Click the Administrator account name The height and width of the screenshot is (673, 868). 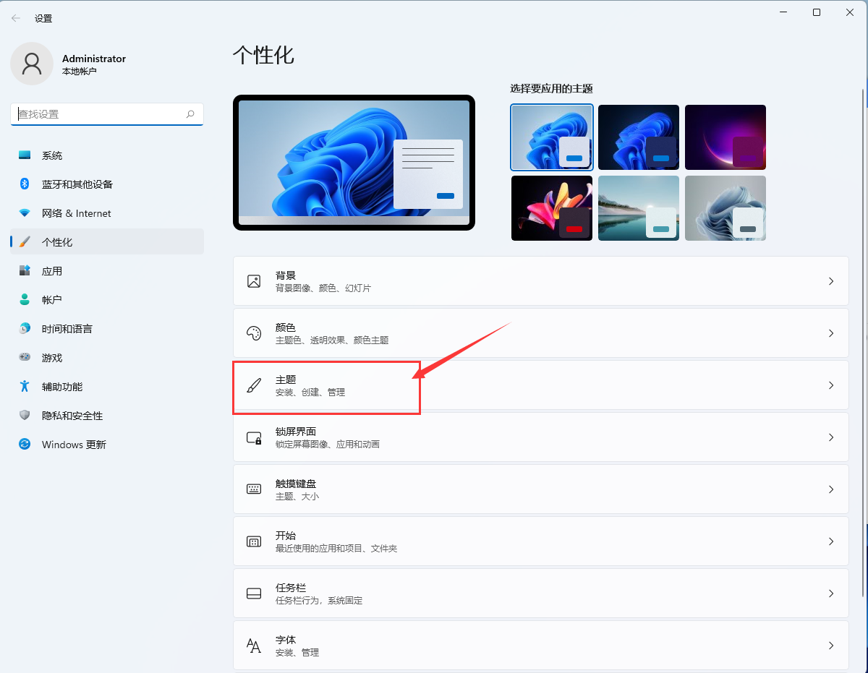tap(94, 59)
